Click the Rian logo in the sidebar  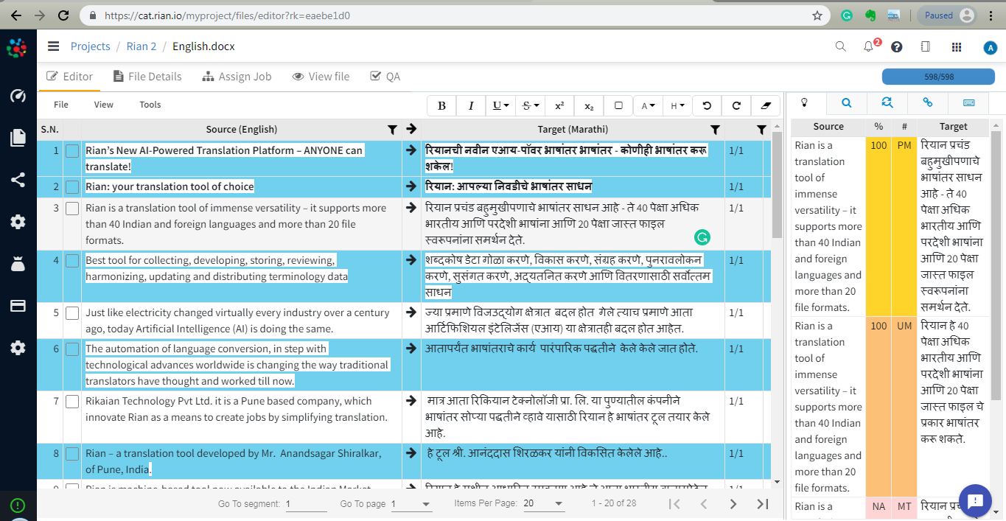tap(17, 47)
